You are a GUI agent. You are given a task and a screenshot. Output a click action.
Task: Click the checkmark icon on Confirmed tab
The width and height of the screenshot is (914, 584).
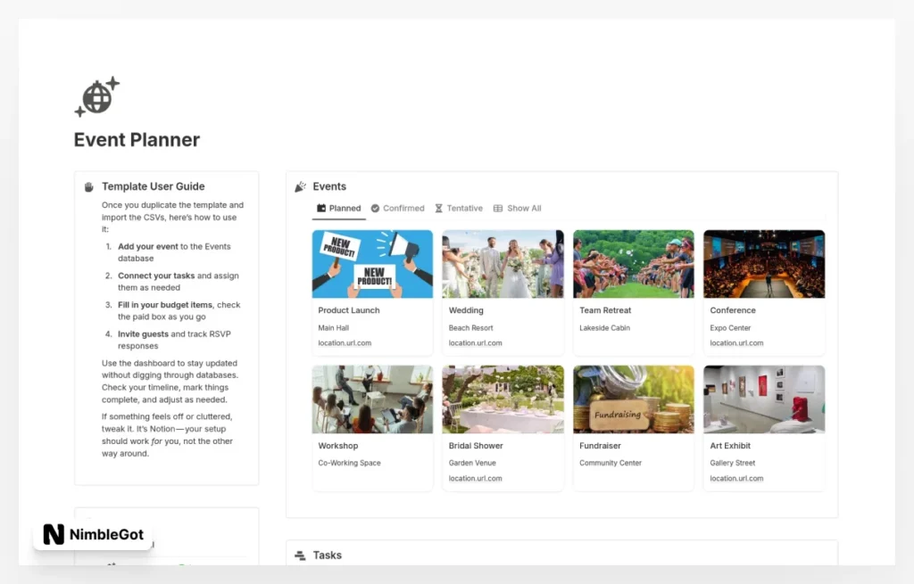click(x=375, y=209)
